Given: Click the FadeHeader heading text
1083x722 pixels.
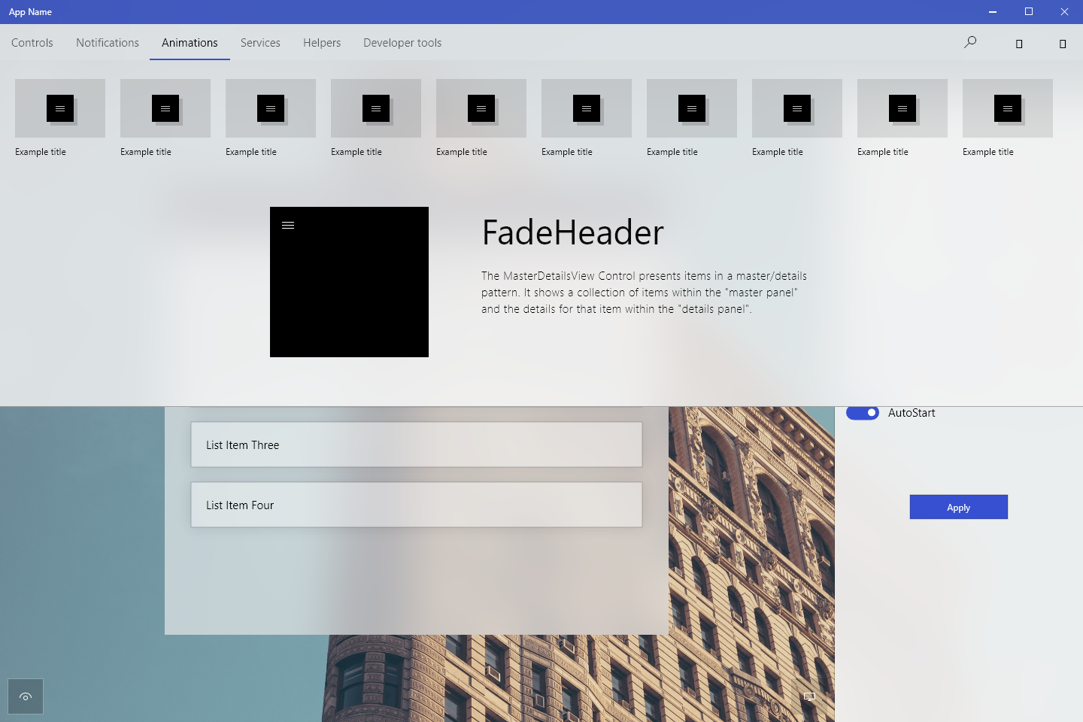Looking at the screenshot, I should click(x=572, y=232).
